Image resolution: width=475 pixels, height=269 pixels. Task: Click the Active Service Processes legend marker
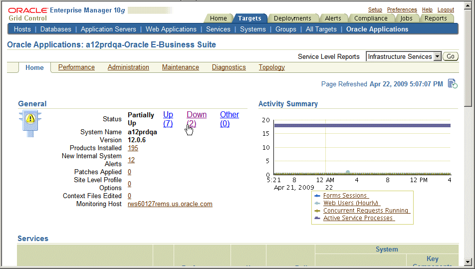tap(317, 218)
